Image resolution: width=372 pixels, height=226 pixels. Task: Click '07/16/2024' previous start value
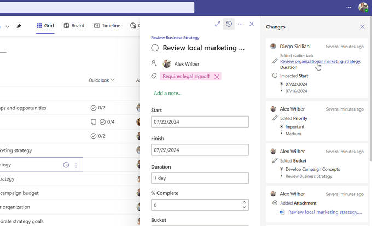coord(296,91)
